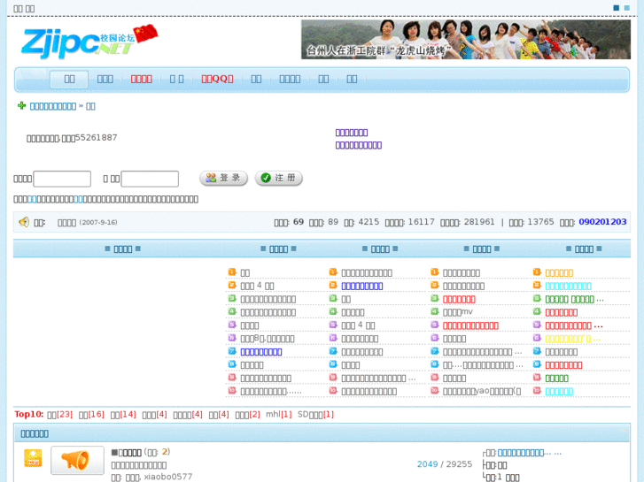Image resolution: width=644 pixels, height=482 pixels.
Task: Click the 注册 register button
Action: click(278, 178)
